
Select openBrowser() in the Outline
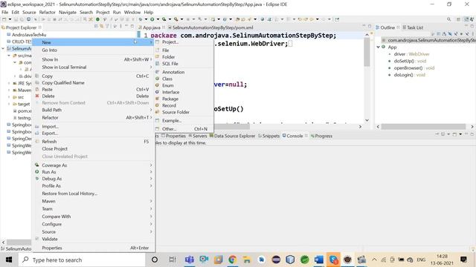pyautogui.click(x=414, y=68)
